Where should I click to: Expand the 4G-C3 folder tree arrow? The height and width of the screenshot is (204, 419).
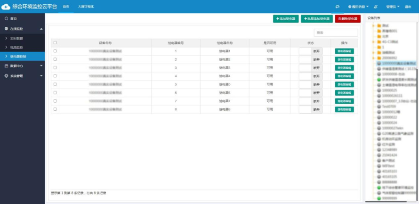point(373,42)
